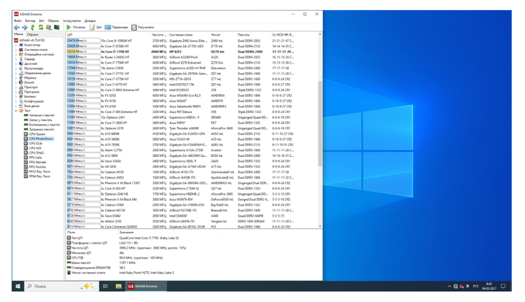Expand the Мультимедіа tree node
The width and height of the screenshot is (525, 302).
pyautogui.click(x=16, y=69)
